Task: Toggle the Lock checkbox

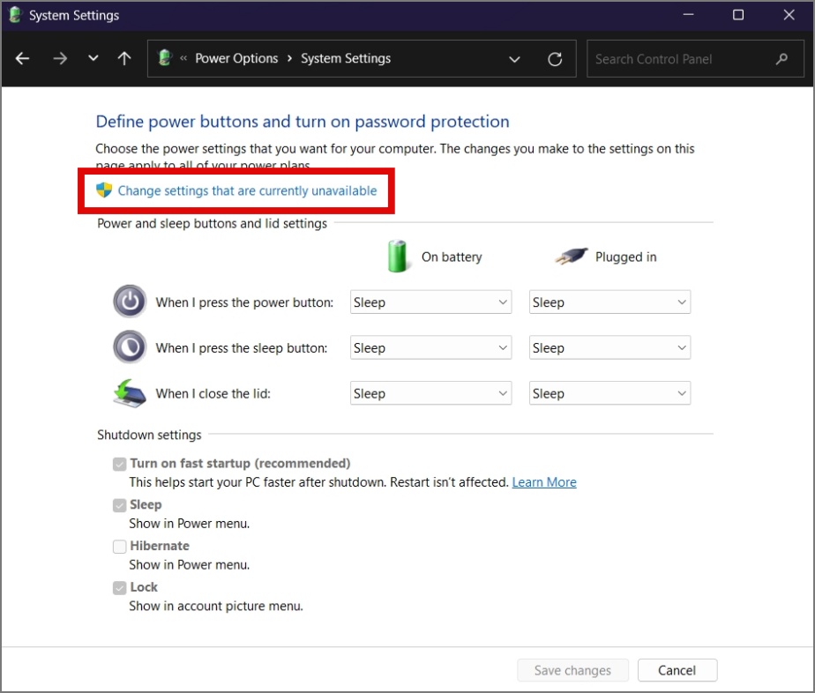Action: (x=120, y=588)
